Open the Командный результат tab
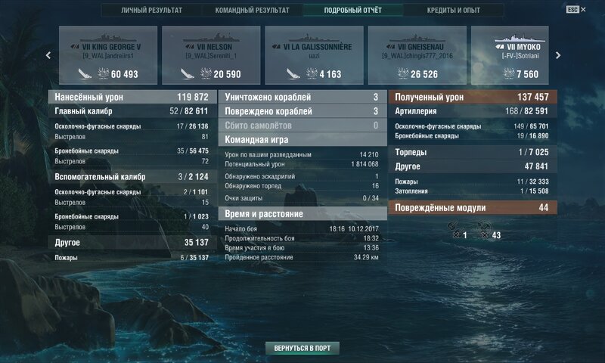Screen dimensions: 605x363 253,10
